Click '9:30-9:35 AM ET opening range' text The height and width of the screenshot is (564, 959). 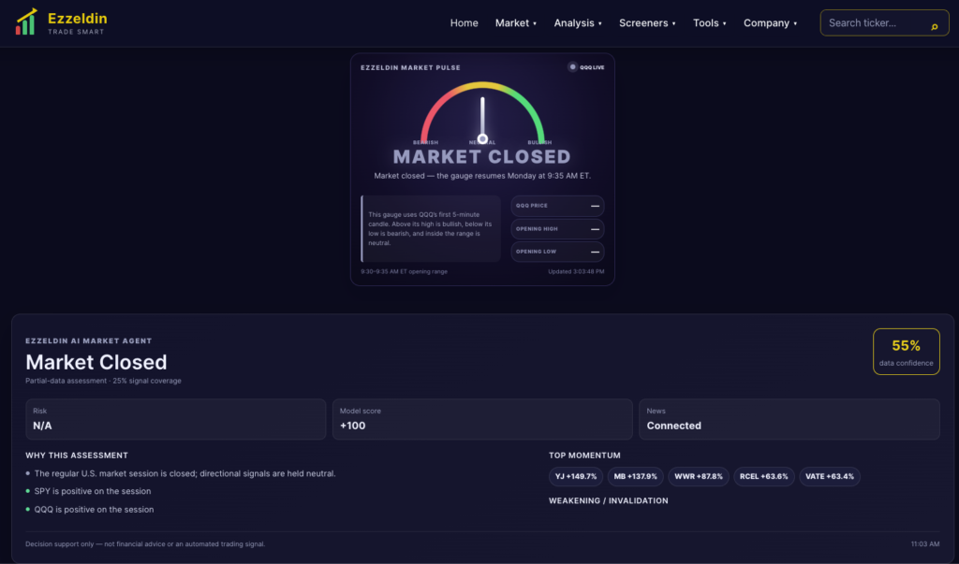(404, 271)
